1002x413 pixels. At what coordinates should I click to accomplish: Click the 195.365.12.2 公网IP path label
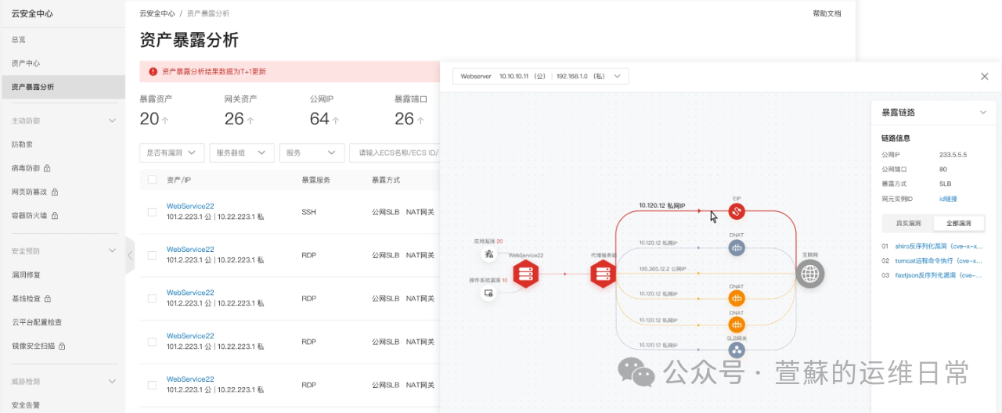(662, 268)
